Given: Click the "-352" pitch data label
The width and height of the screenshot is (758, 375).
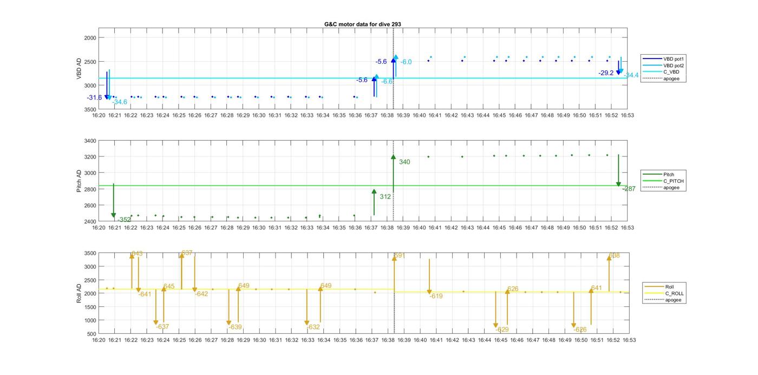Looking at the screenshot, I should 125,219.
